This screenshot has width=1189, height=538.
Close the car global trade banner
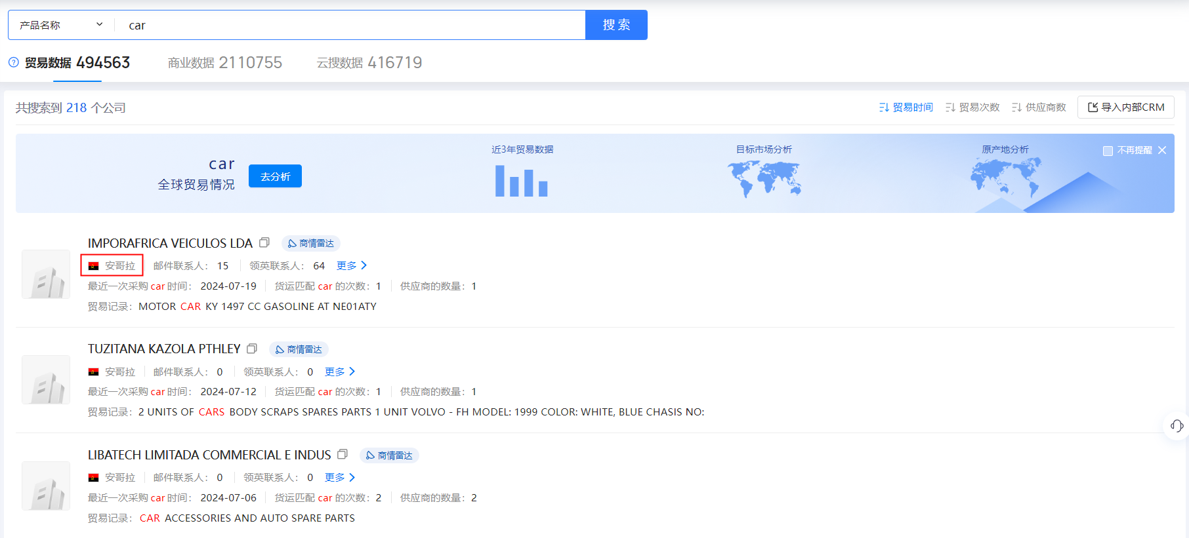click(x=1162, y=150)
